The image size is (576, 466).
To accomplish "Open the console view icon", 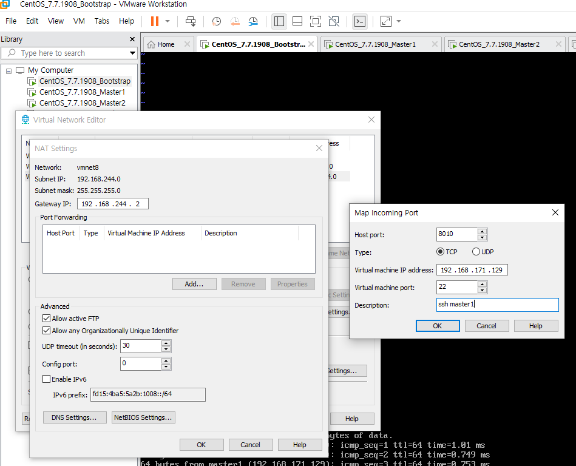I will 360,21.
